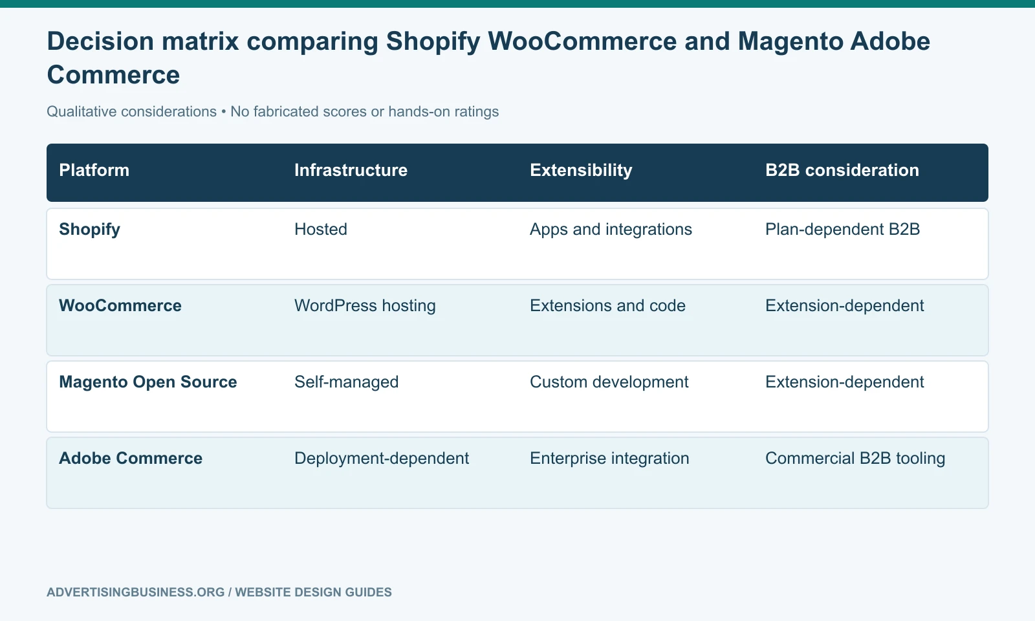The width and height of the screenshot is (1035, 621).
Task: Click the Platform column header
Action: 94,170
